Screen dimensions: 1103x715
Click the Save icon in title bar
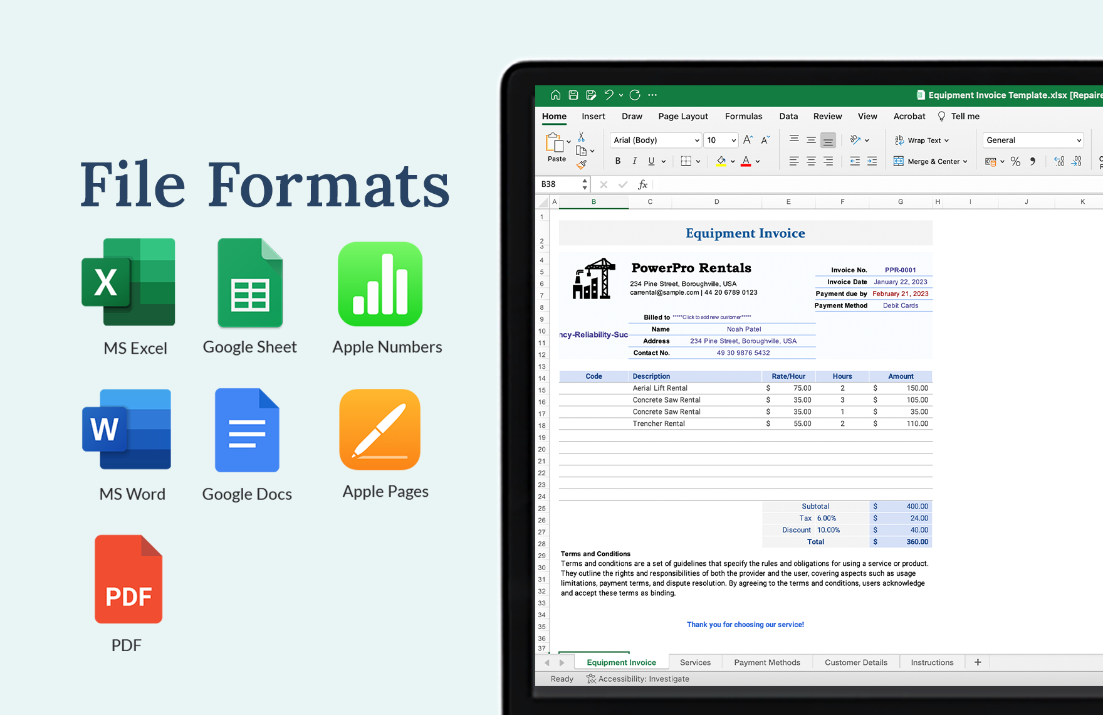[x=573, y=95]
